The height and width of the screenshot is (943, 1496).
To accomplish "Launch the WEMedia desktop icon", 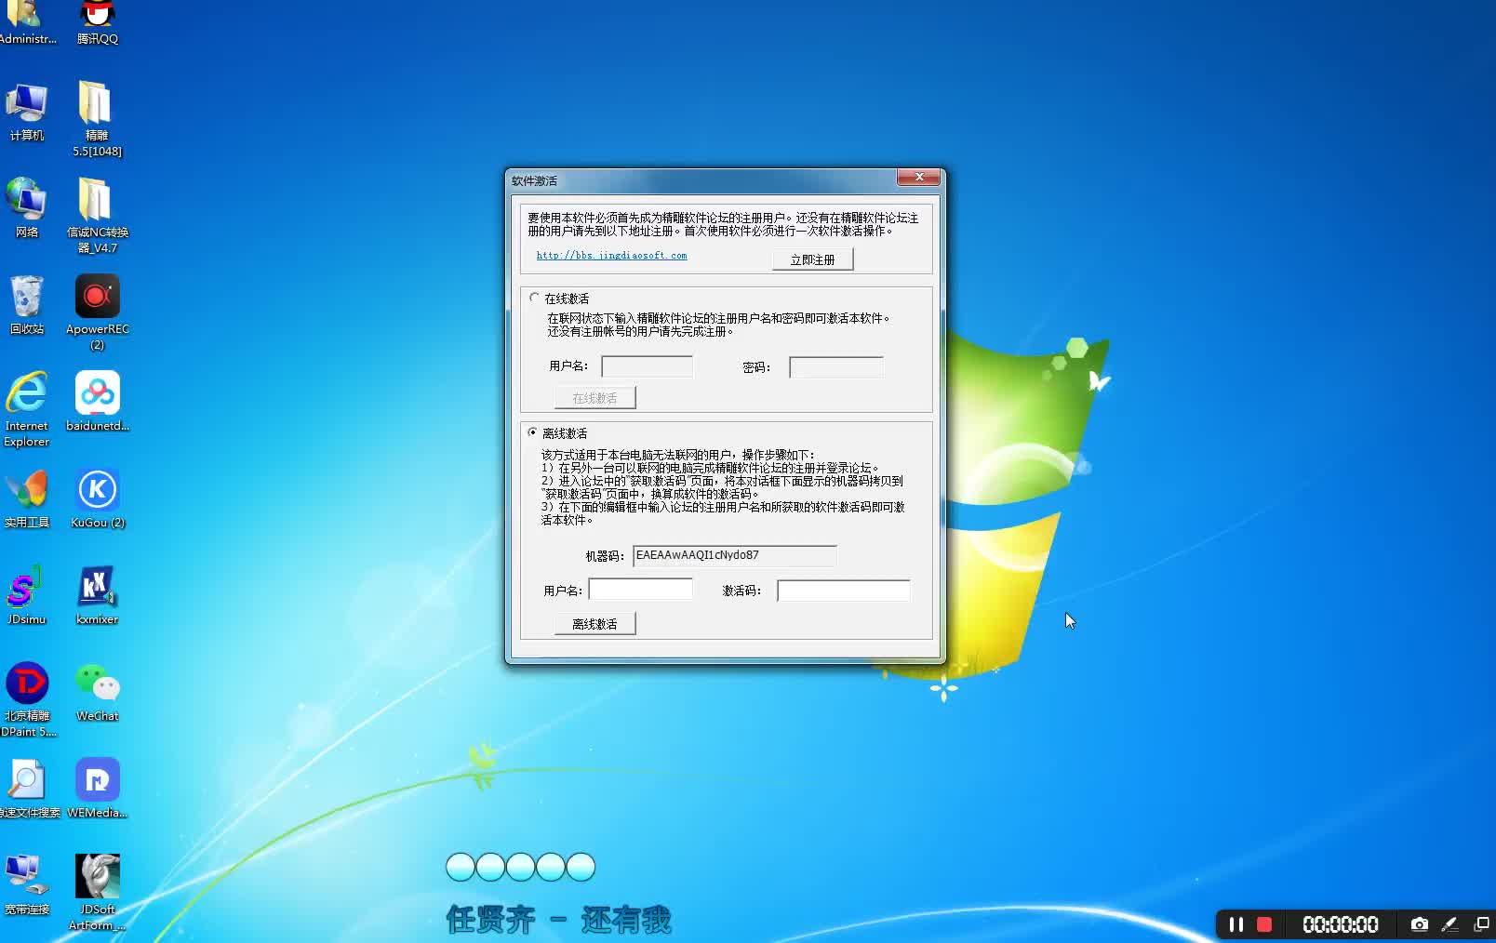I will [x=97, y=788].
